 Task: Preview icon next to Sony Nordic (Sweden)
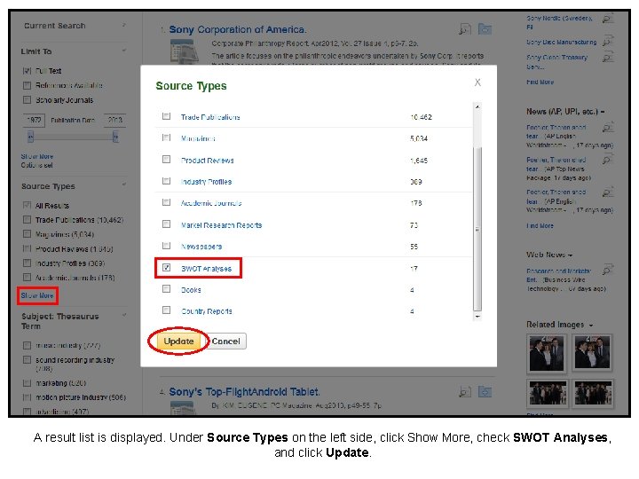(608, 19)
